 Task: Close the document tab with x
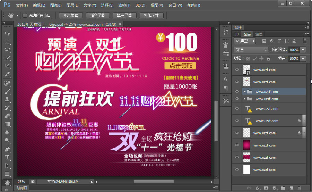point(120,24)
